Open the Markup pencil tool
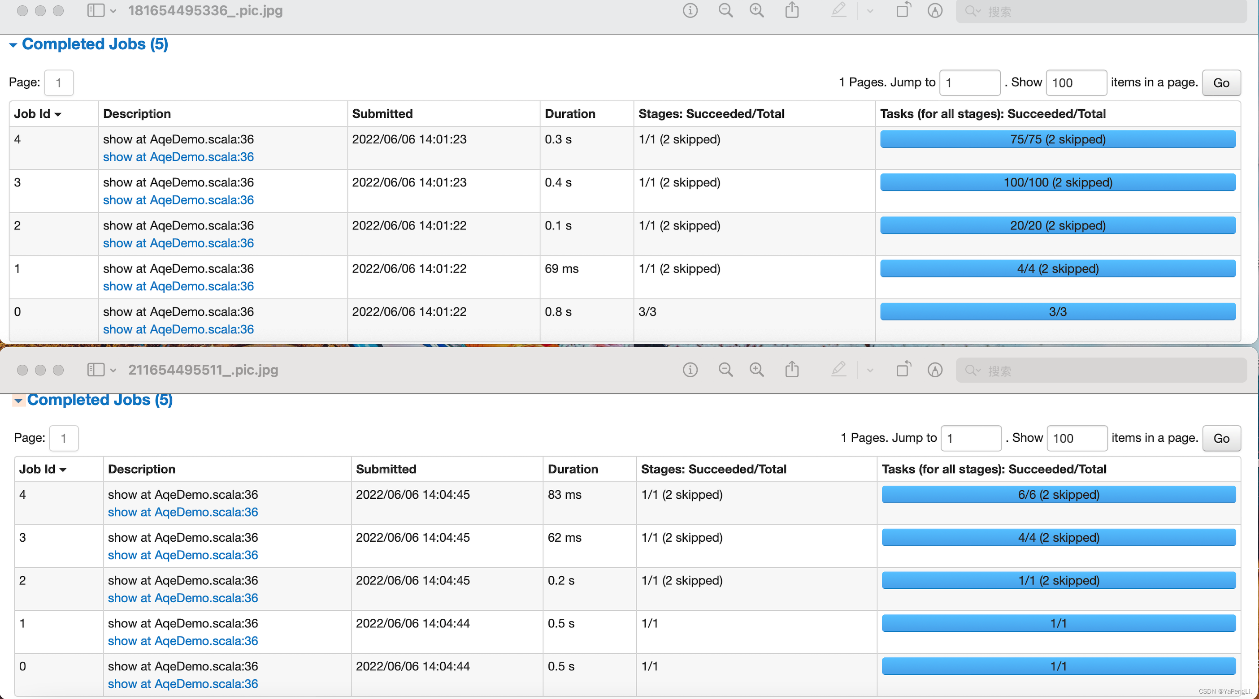 pos(839,10)
